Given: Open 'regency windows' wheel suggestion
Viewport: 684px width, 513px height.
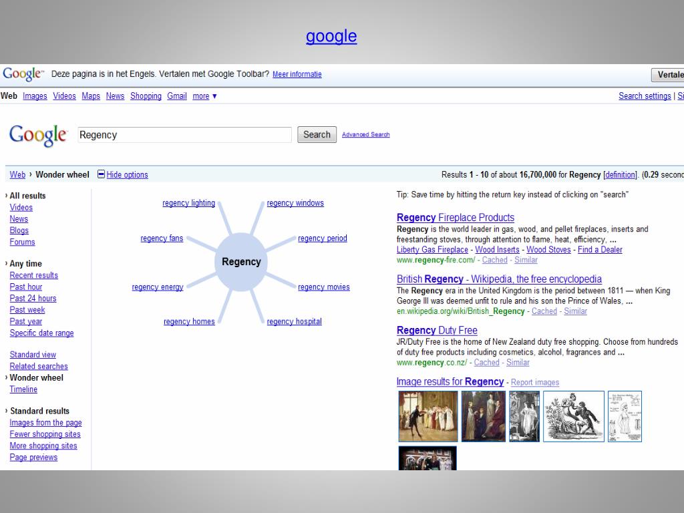Looking at the screenshot, I should [x=295, y=203].
